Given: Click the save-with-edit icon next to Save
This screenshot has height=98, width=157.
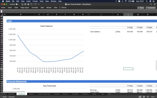Looking at the screenshot, I should pyautogui.click(x=28, y=4).
